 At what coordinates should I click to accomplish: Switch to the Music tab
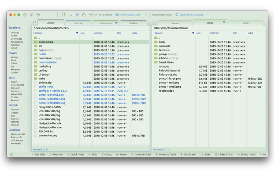pos(246,23)
